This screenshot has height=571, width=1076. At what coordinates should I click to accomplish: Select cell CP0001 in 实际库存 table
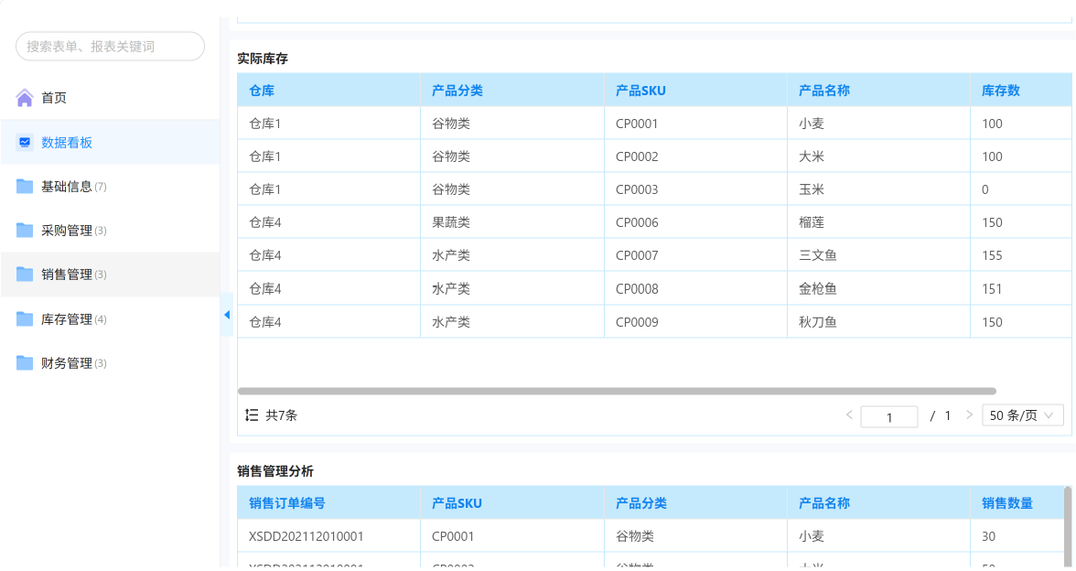695,124
